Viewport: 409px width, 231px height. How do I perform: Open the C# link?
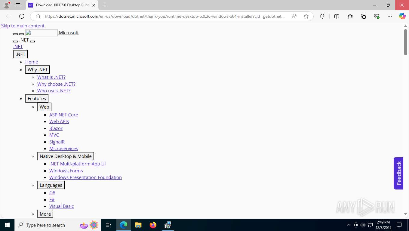[52, 193]
